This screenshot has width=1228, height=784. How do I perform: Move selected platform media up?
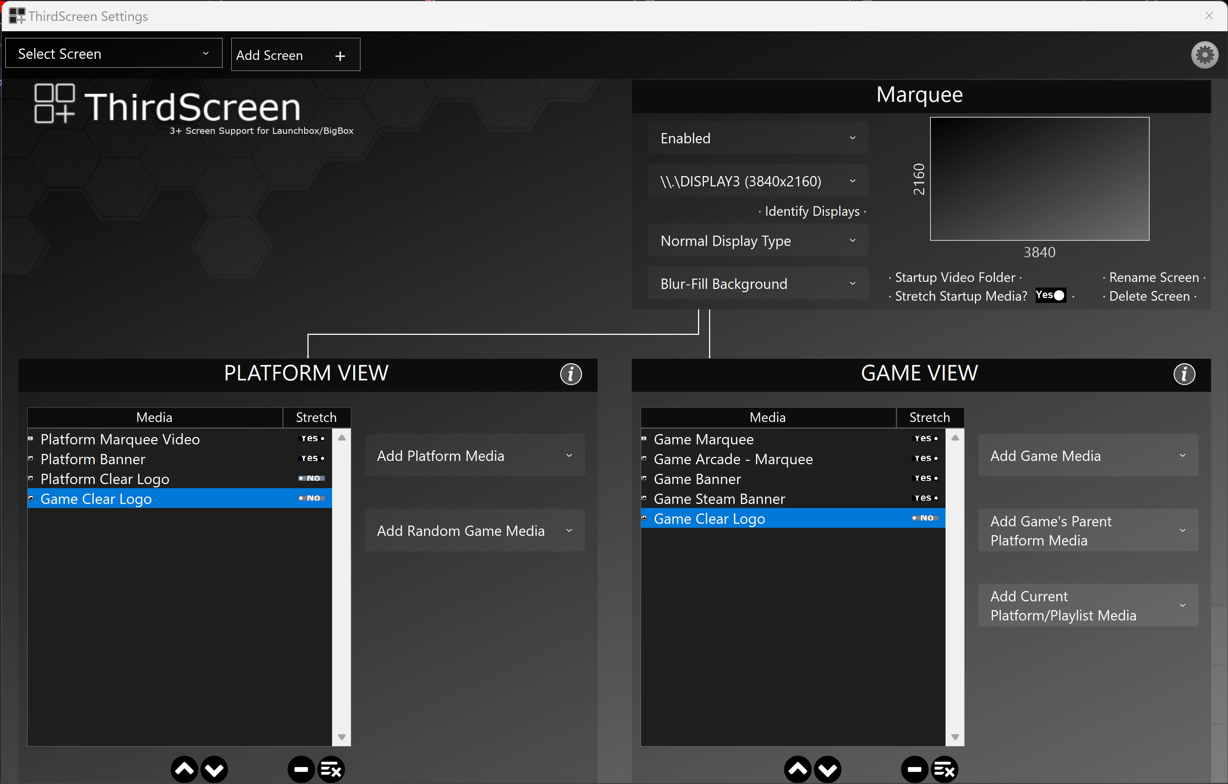tap(185, 769)
